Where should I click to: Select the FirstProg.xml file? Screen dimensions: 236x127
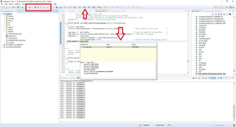[13, 38]
